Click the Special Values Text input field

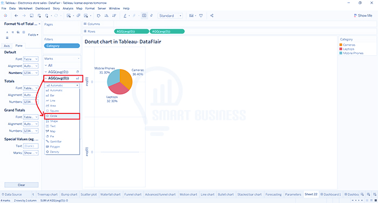pyautogui.click(x=31, y=146)
